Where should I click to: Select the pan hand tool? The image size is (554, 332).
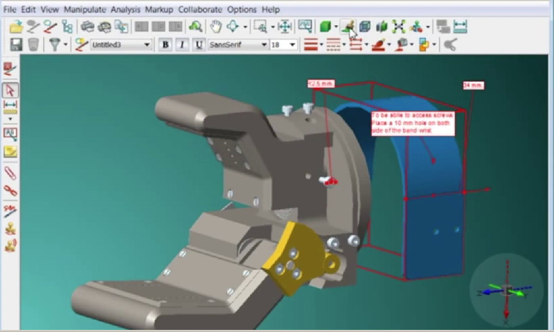click(215, 27)
